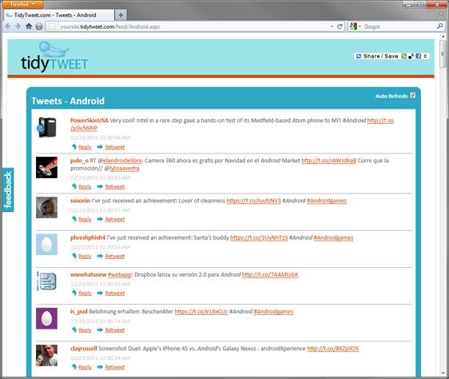Click clayrussell's profile avatar thumbnail
Viewport: 449px width, 379px height.
[46, 356]
